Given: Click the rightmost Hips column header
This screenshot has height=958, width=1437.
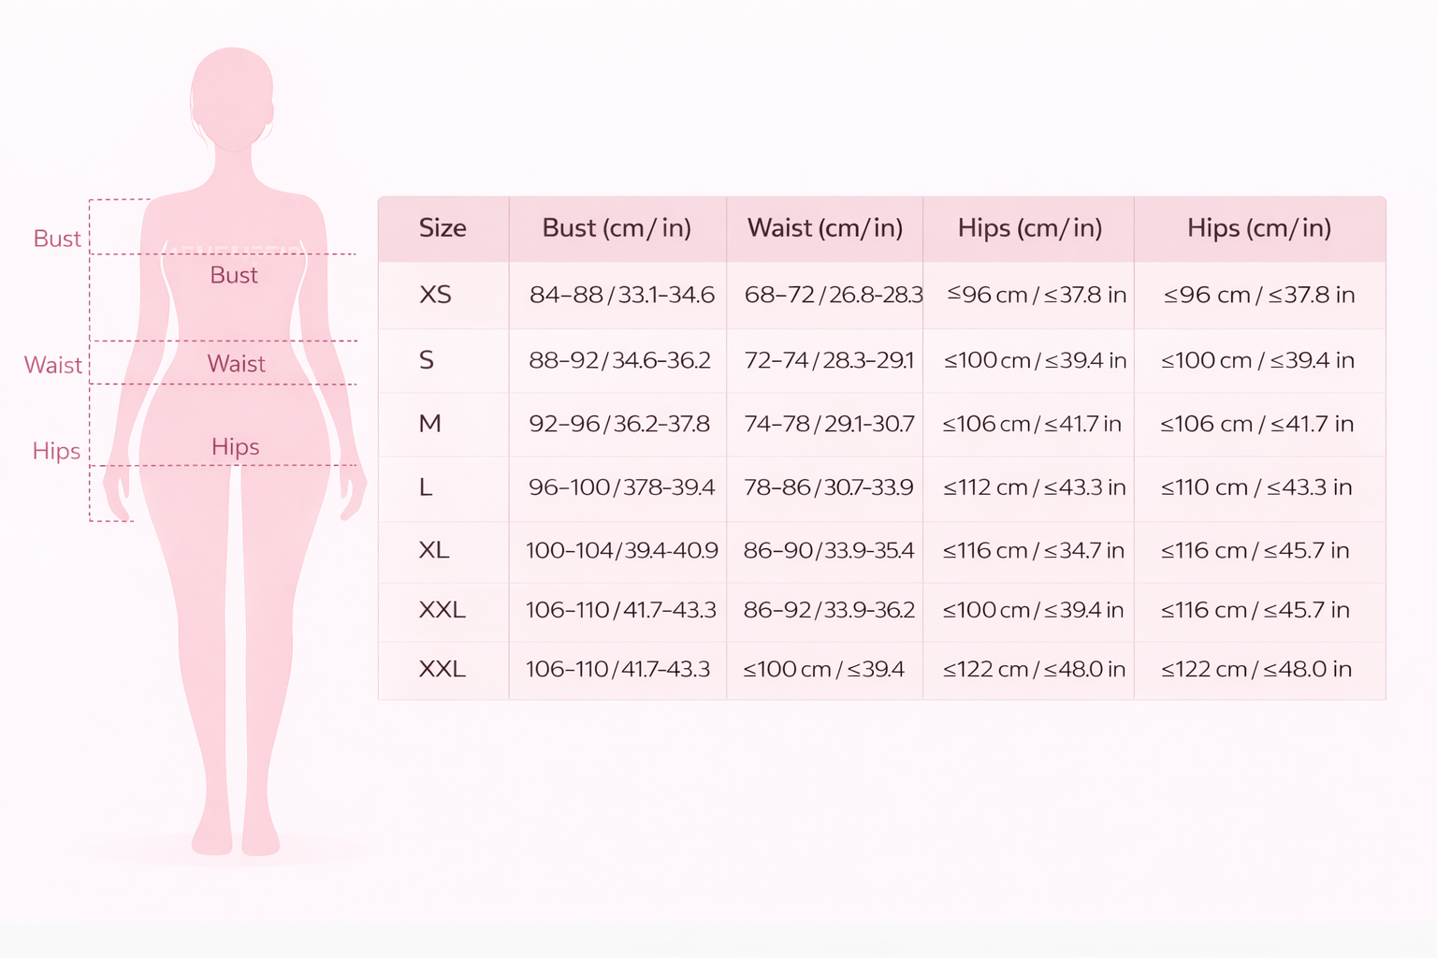Looking at the screenshot, I should (x=1259, y=228).
